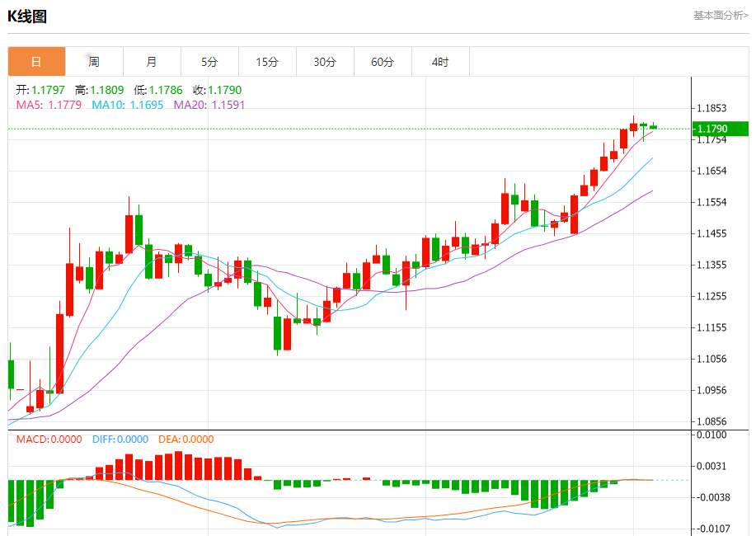This screenshot has height=536, width=756.
Task: Click the 高:1.1809 high value
Action: [x=99, y=90]
